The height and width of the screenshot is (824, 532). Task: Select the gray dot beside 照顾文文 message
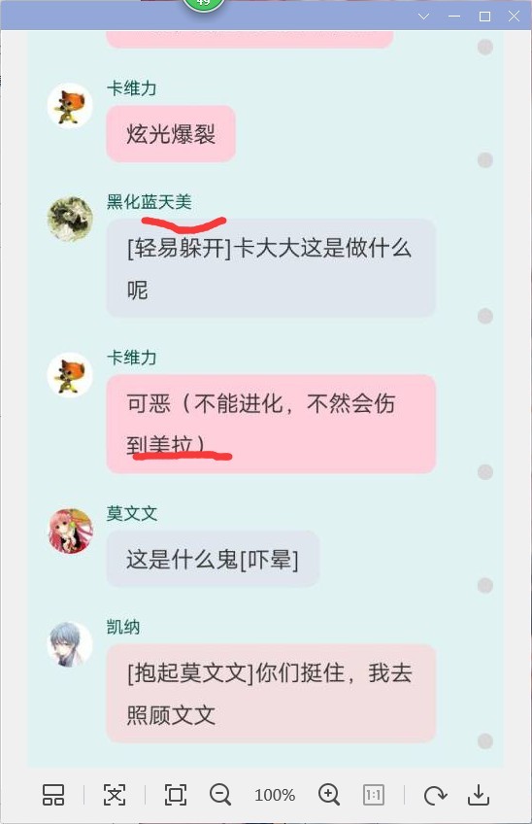point(485,741)
